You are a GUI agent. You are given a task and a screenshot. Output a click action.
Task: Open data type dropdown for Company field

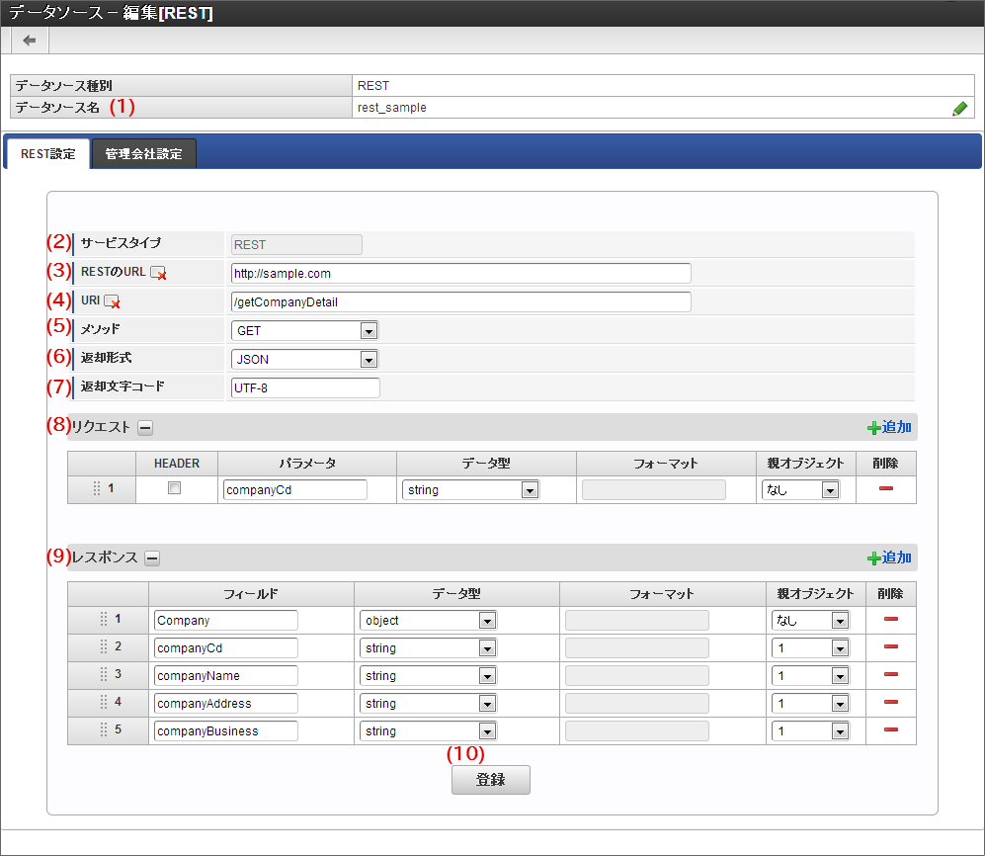428,621
